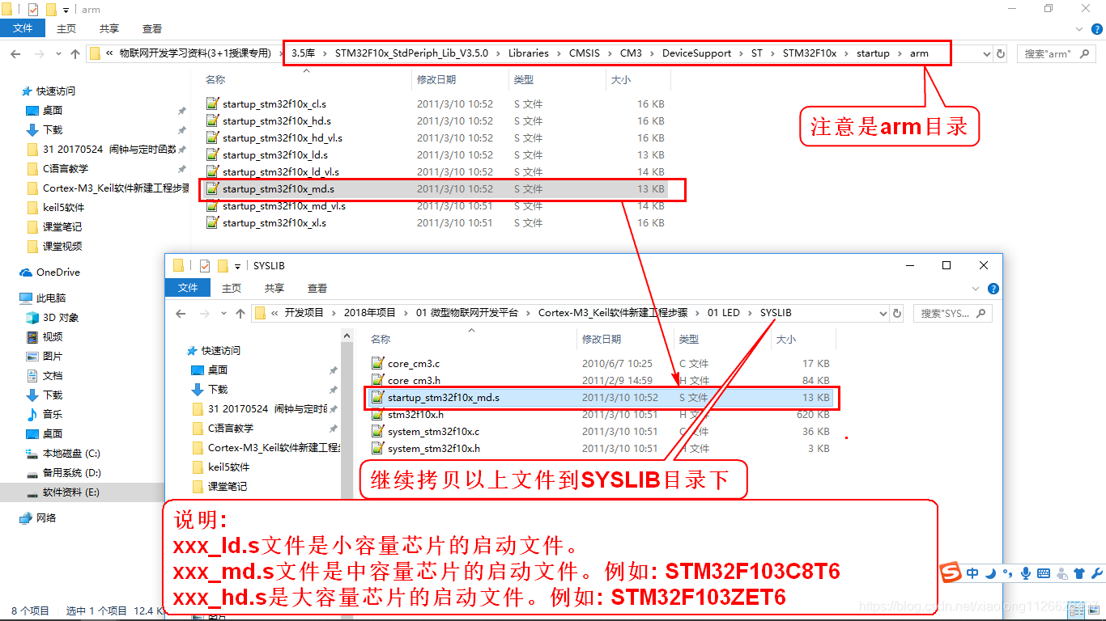1106x621 pixels.
Task: Sort by 修改日期 column in arm window
Action: pyautogui.click(x=460, y=80)
